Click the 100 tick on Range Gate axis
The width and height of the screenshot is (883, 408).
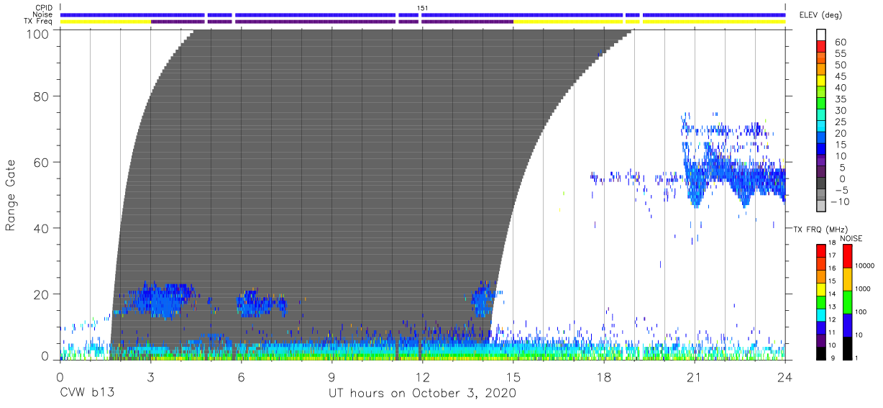click(39, 34)
